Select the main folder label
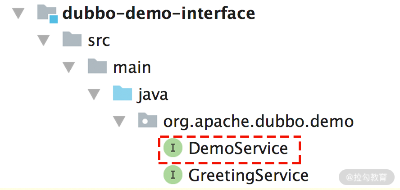The width and height of the screenshot is (400, 190). click(132, 68)
